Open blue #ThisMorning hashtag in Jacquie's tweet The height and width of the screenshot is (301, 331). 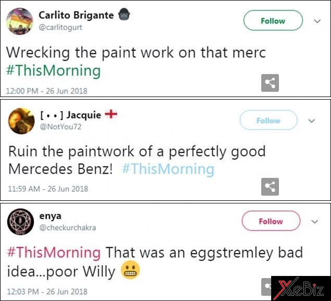pyautogui.click(x=168, y=169)
